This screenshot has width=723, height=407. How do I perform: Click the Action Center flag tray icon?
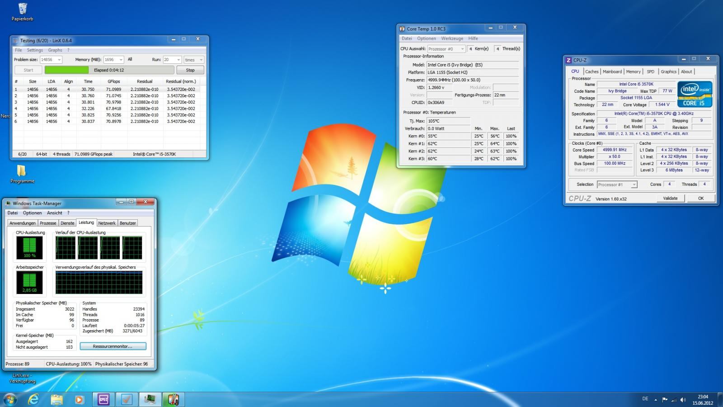point(665,399)
